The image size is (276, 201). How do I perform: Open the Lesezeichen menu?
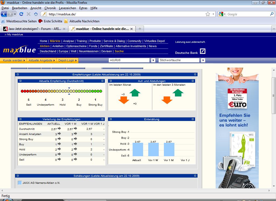(67, 8)
